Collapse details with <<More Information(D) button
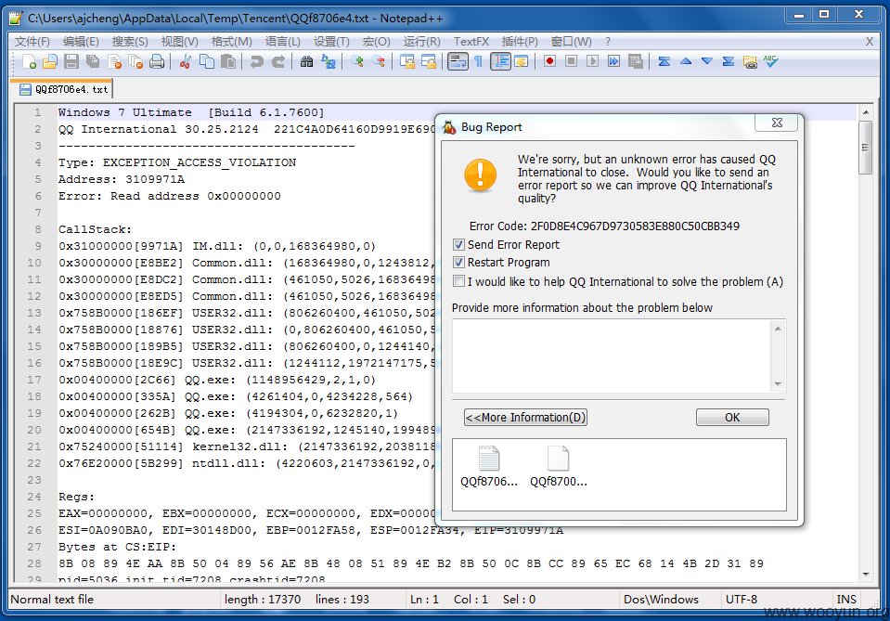890x621 pixels. coord(525,417)
